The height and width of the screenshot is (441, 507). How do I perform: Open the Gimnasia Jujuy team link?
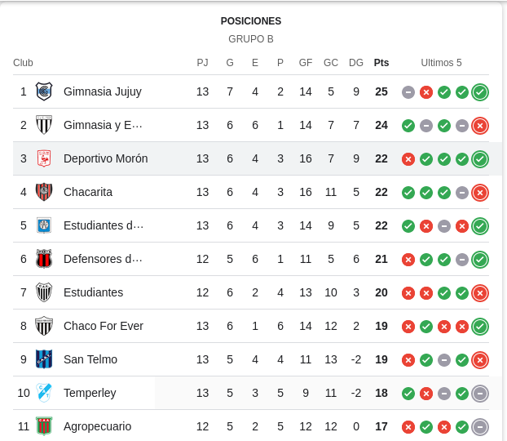coord(103,91)
